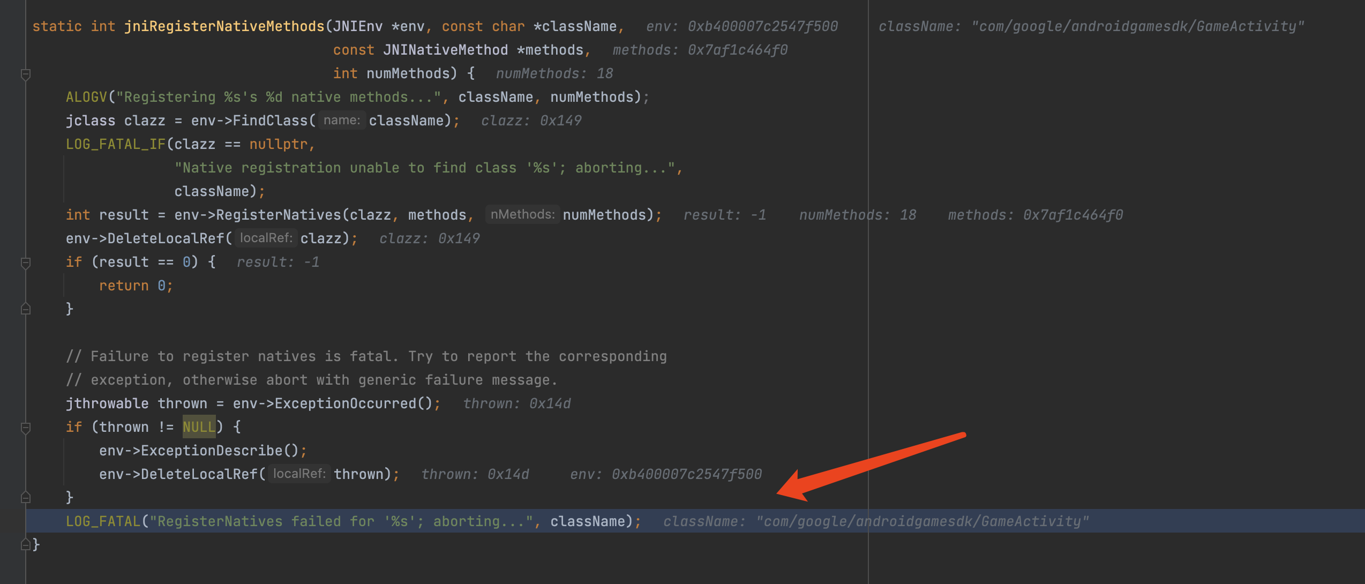The image size is (1365, 584).
Task: Click fold end marker below DeleteLocalRef(thrown) line
Action: [25, 498]
